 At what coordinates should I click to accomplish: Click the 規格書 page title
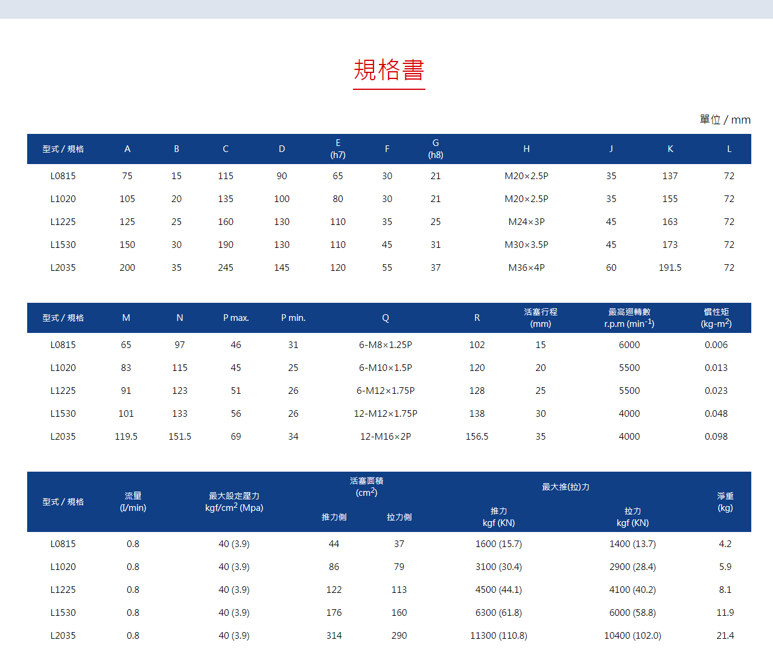click(x=389, y=71)
